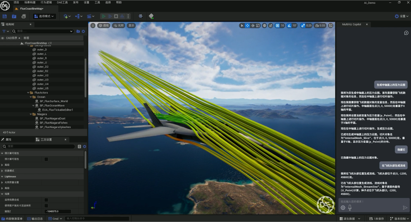Collapse the Niagara folder in tree

point(31,114)
